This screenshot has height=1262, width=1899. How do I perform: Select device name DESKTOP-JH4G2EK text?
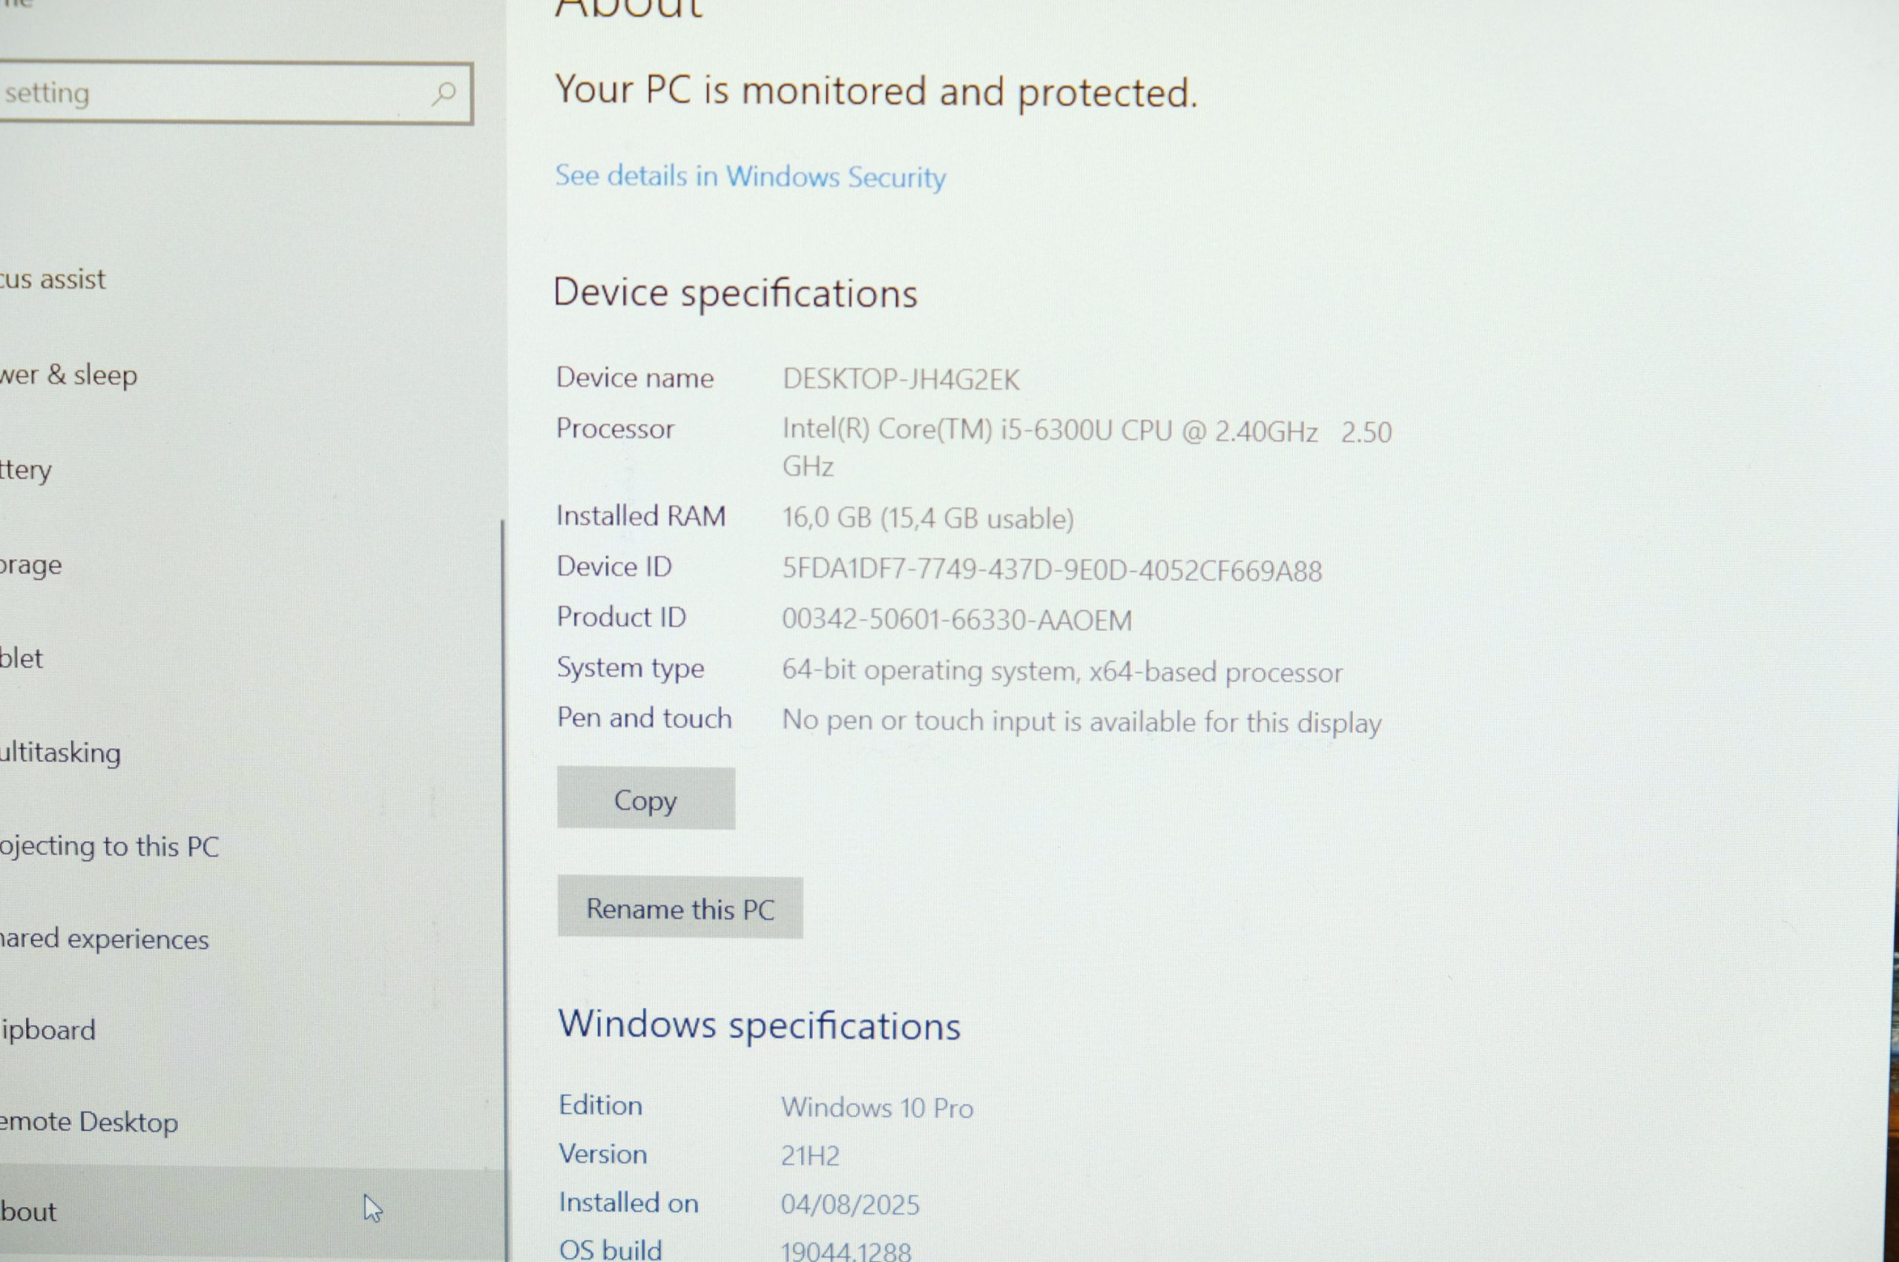click(901, 379)
